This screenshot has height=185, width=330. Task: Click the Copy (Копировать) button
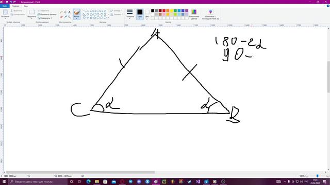(18, 14)
